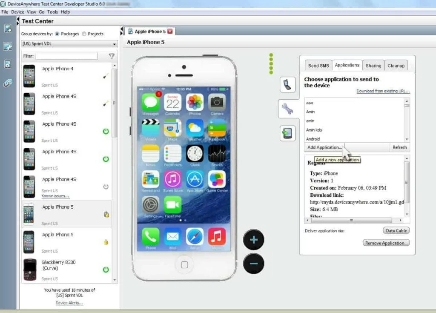Click the Data Cable button
The width and height of the screenshot is (436, 313).
(x=396, y=231)
